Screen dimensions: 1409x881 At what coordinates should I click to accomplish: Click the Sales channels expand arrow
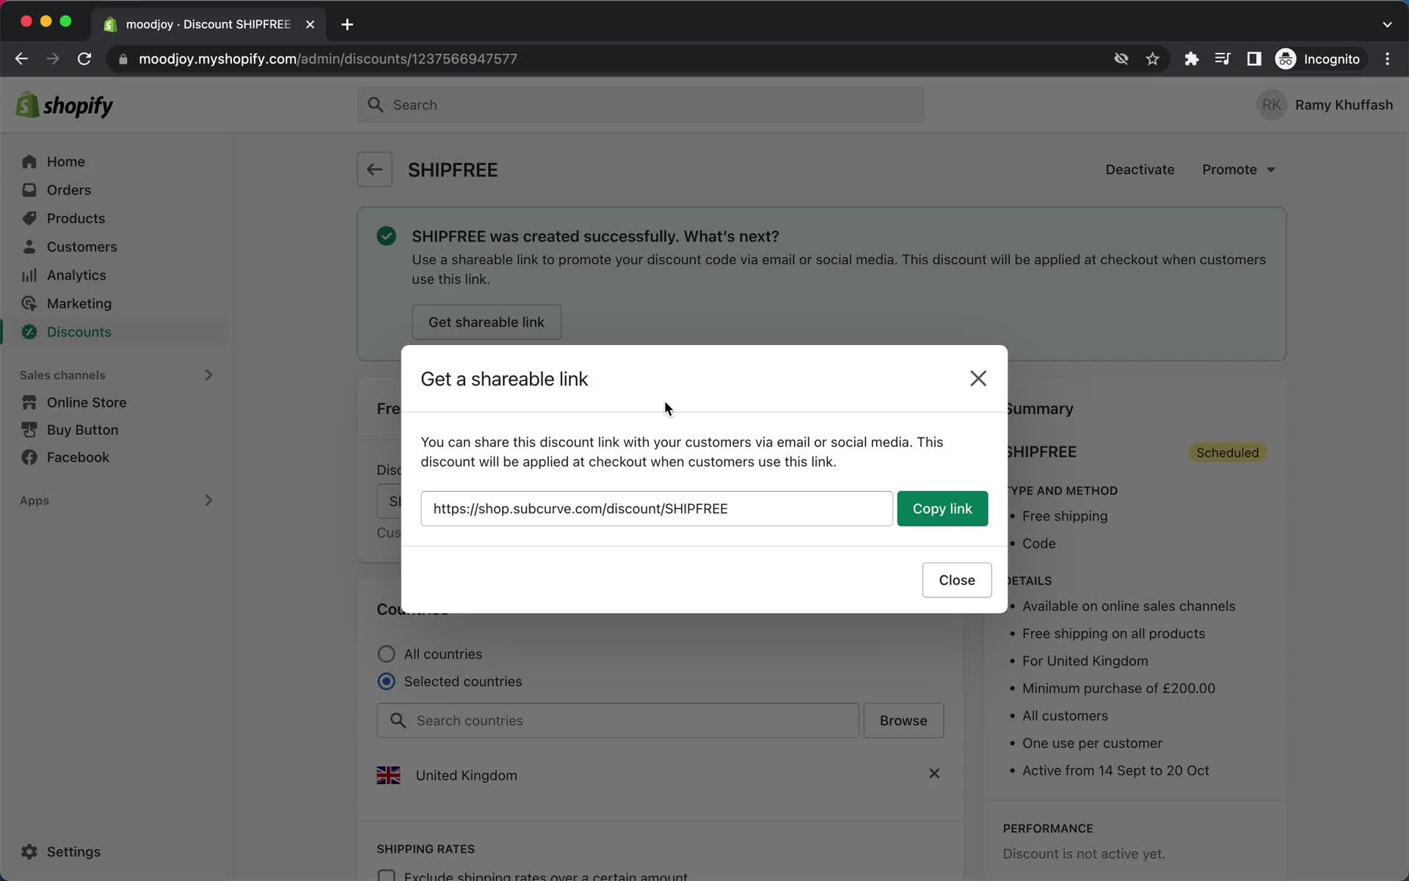208,374
